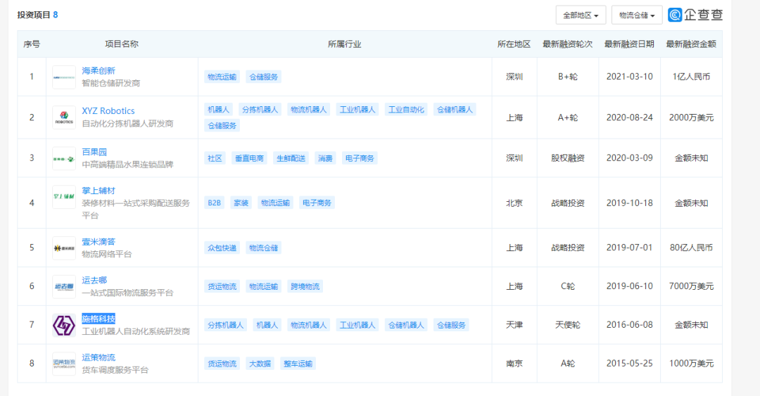Click 物流运输 tag in 运去哪 row

264,286
